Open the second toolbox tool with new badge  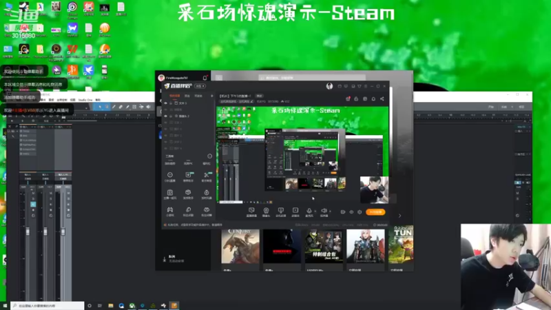coord(188,177)
